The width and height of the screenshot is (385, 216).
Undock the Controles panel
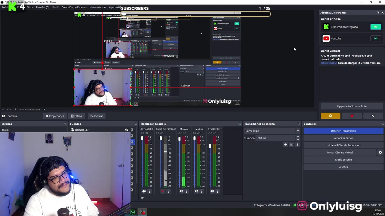pyautogui.click(x=383, y=124)
